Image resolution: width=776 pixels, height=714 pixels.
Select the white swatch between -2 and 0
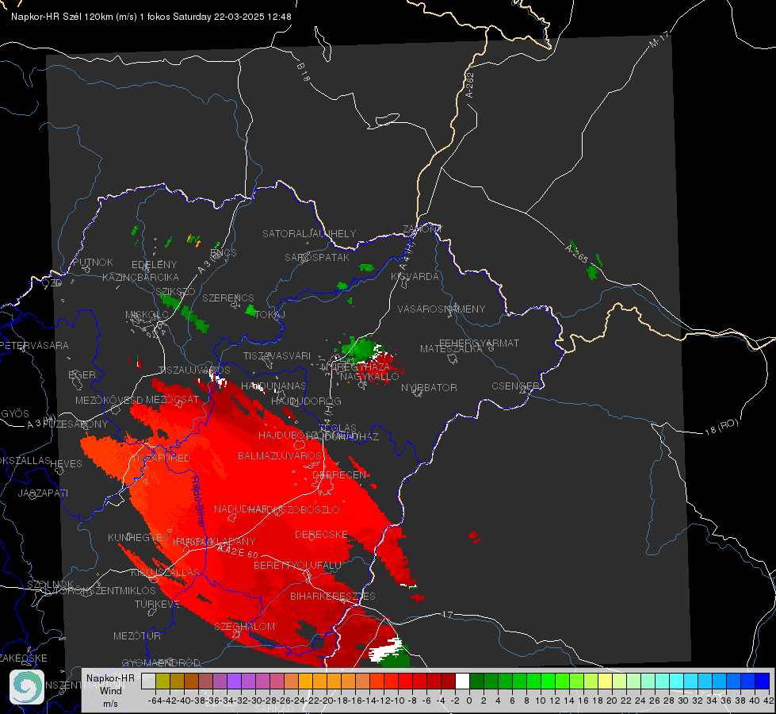point(462,681)
